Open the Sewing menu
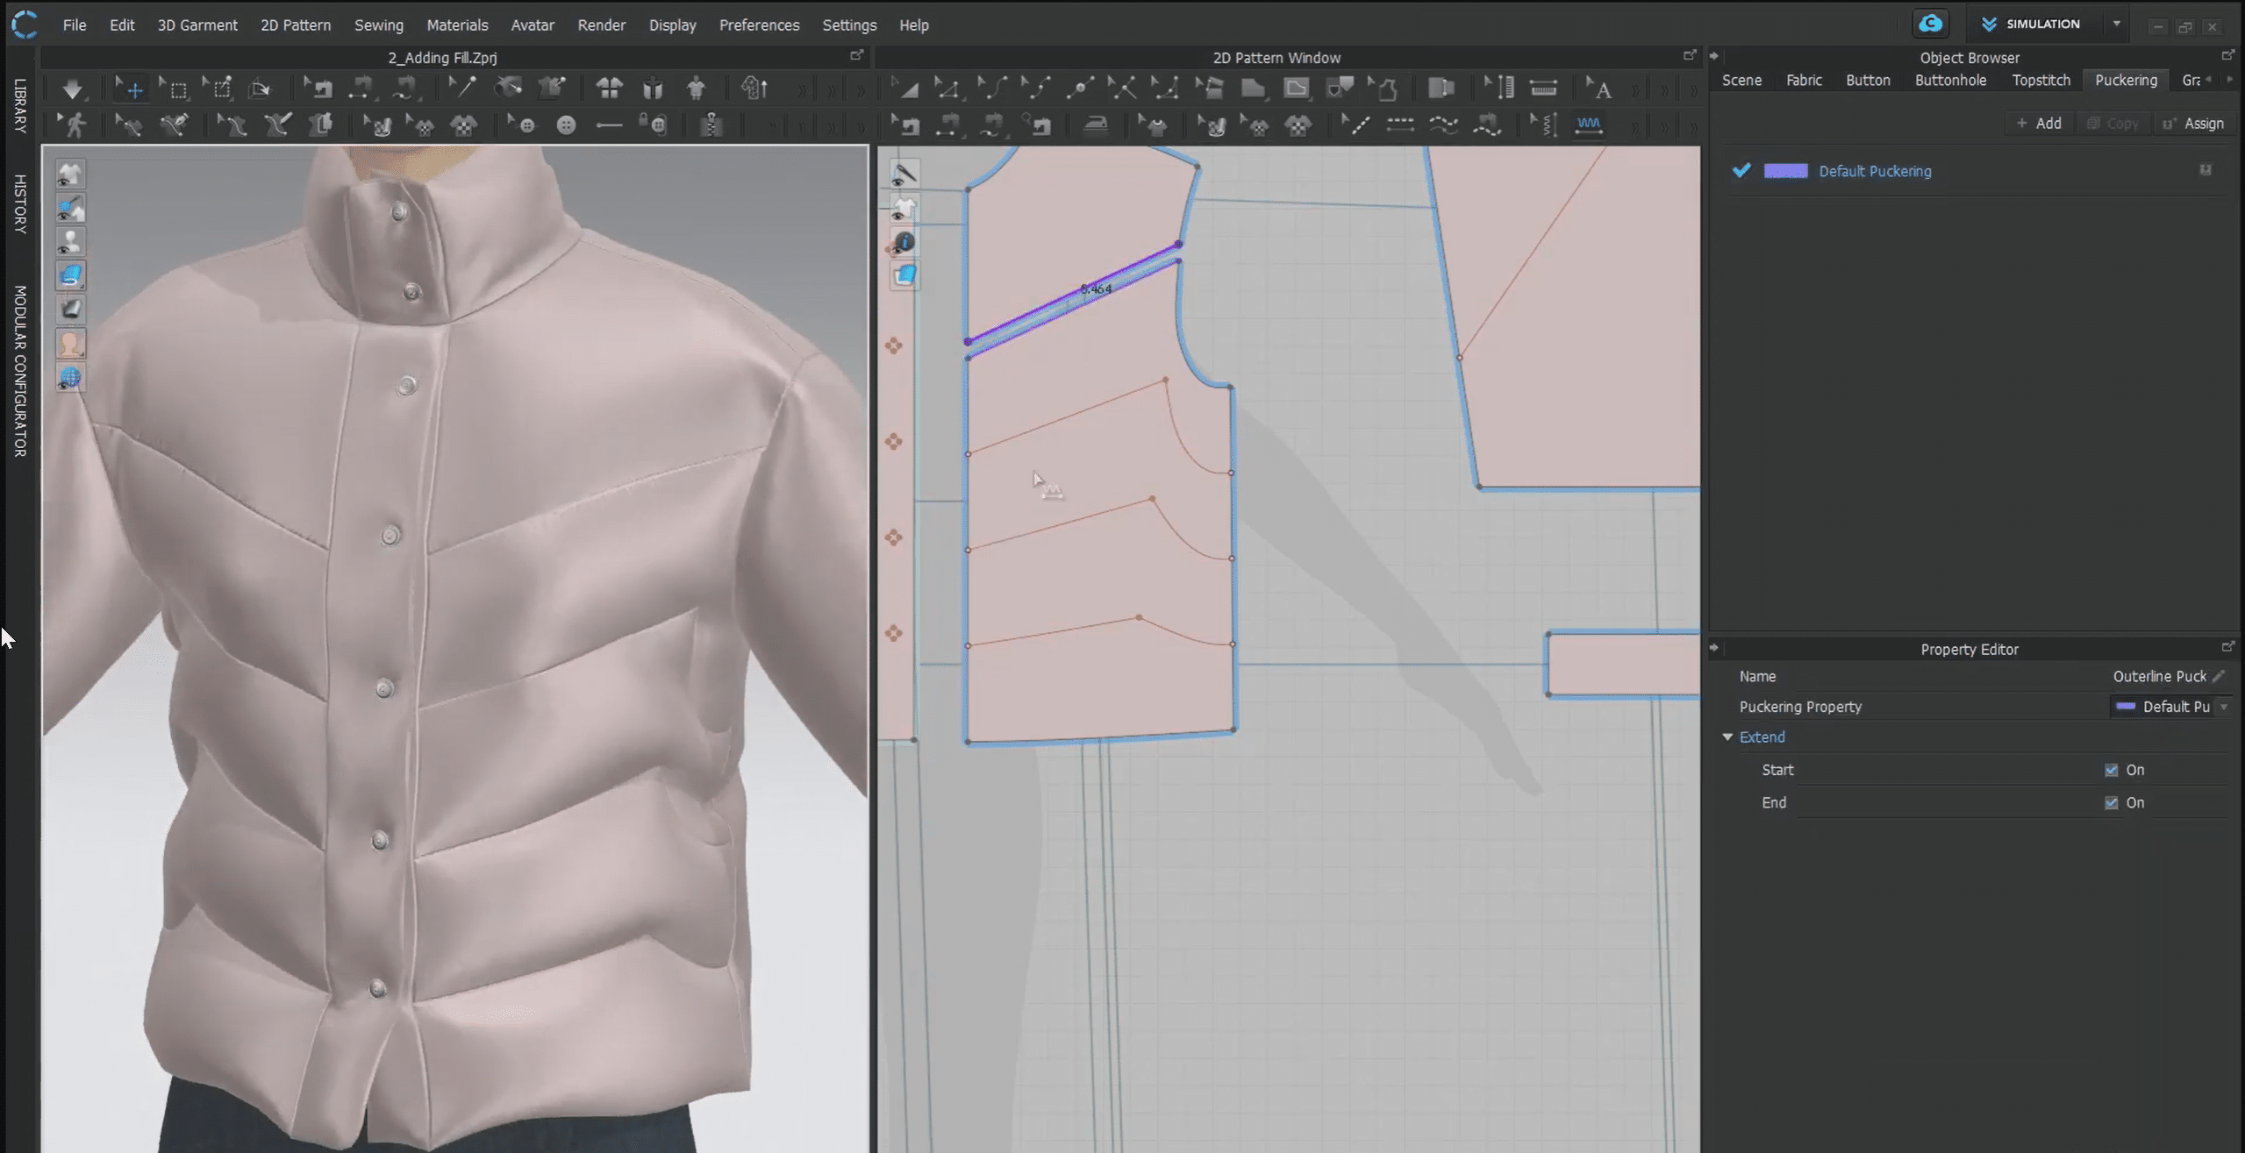Screen dimensions: 2245x1153 tap(378, 25)
